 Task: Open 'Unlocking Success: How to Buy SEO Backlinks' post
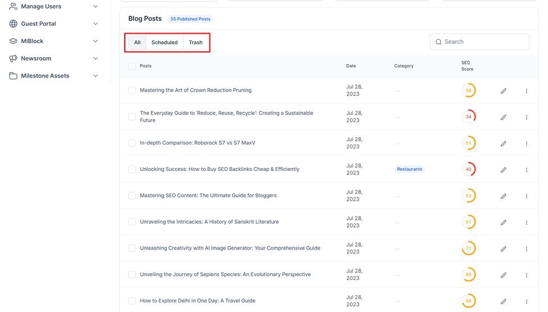[x=219, y=169]
